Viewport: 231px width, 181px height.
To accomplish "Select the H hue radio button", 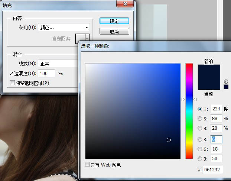I will 200,109.
